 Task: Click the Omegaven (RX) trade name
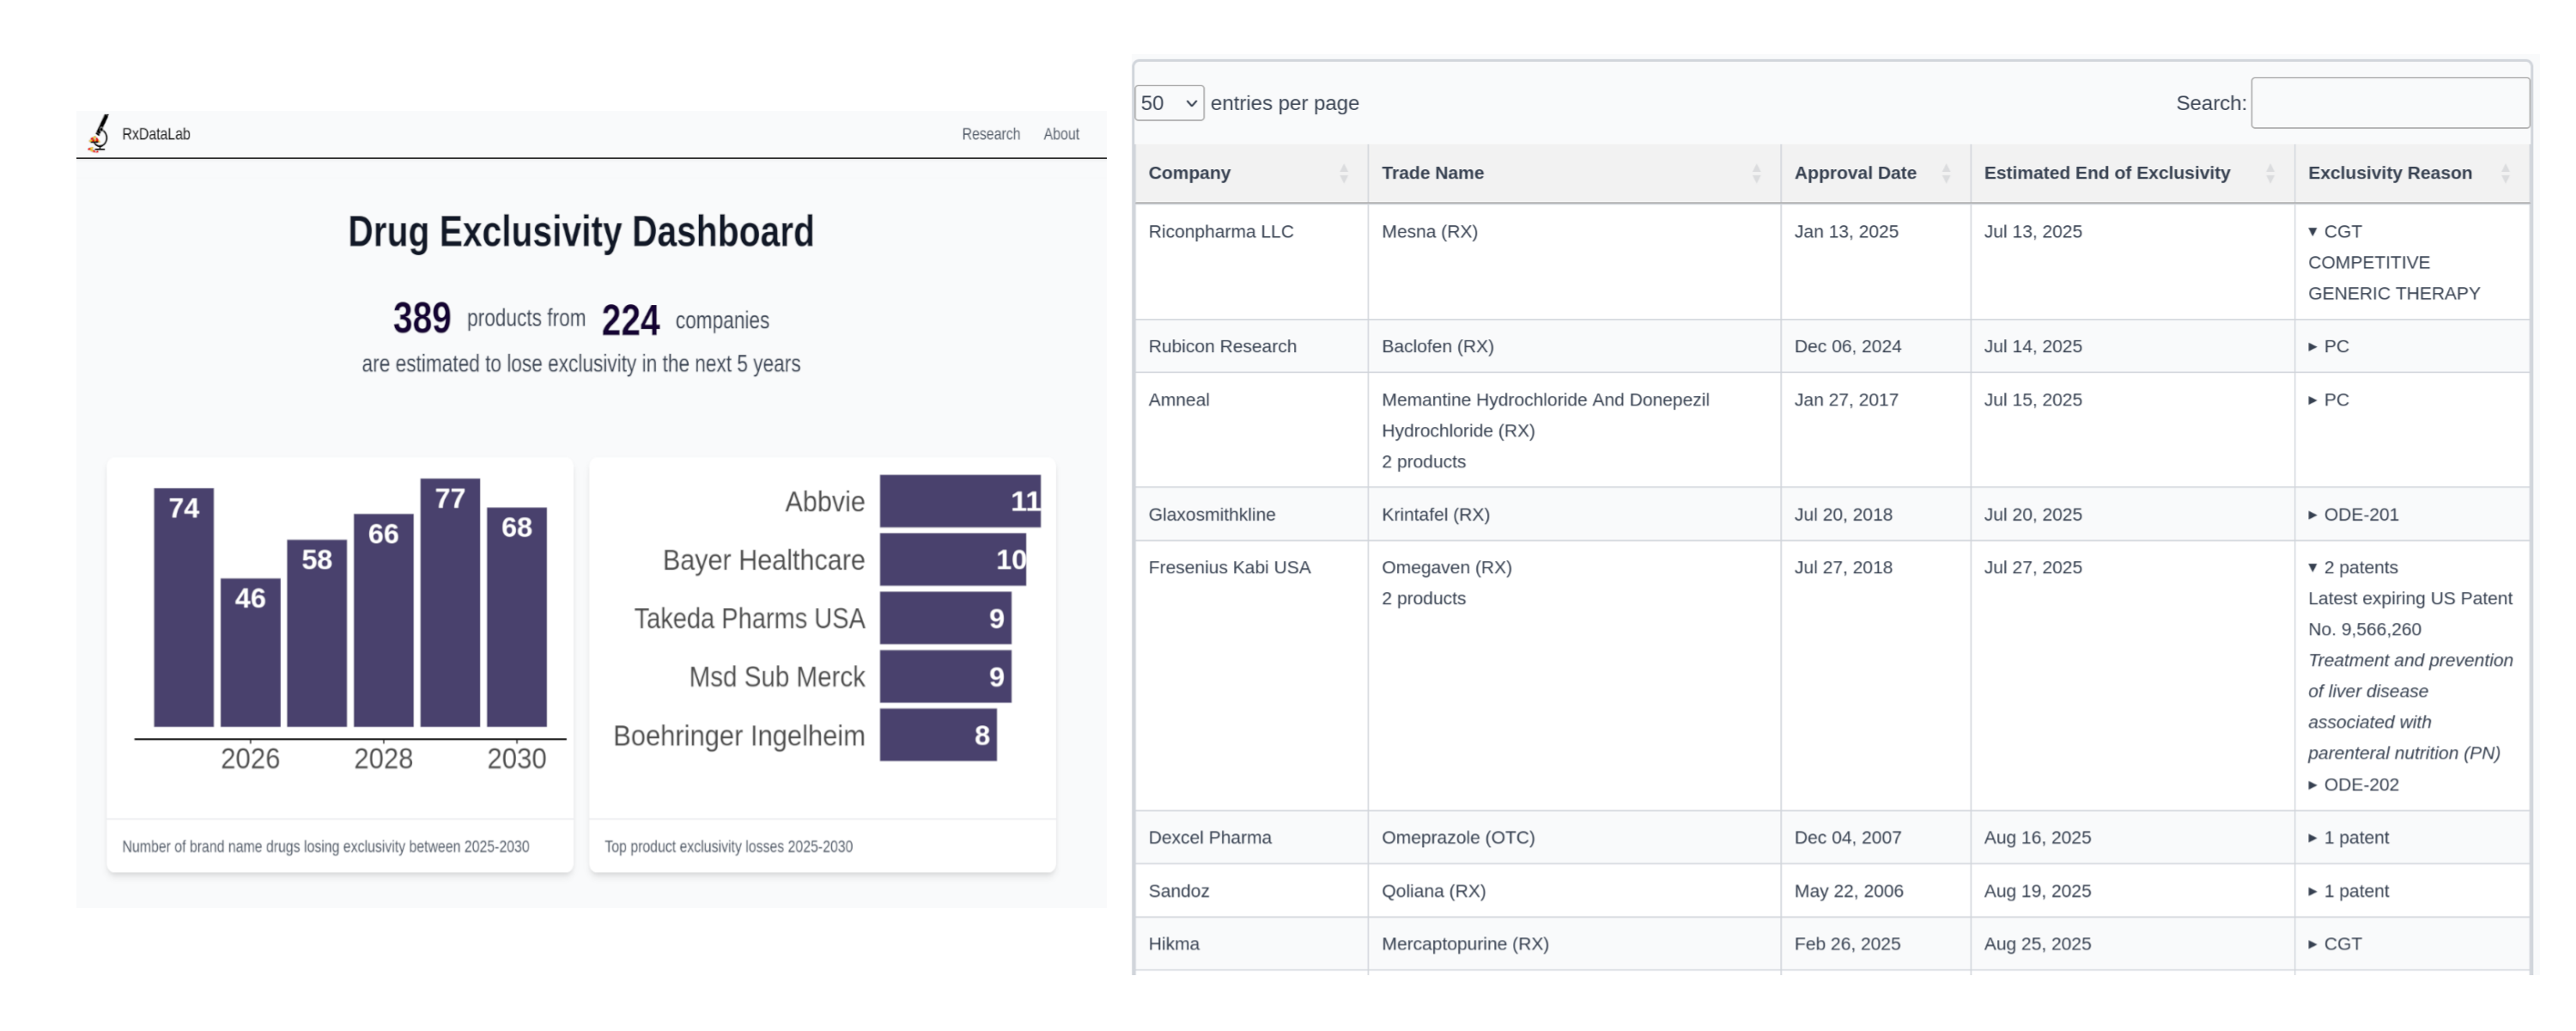[x=1446, y=568]
